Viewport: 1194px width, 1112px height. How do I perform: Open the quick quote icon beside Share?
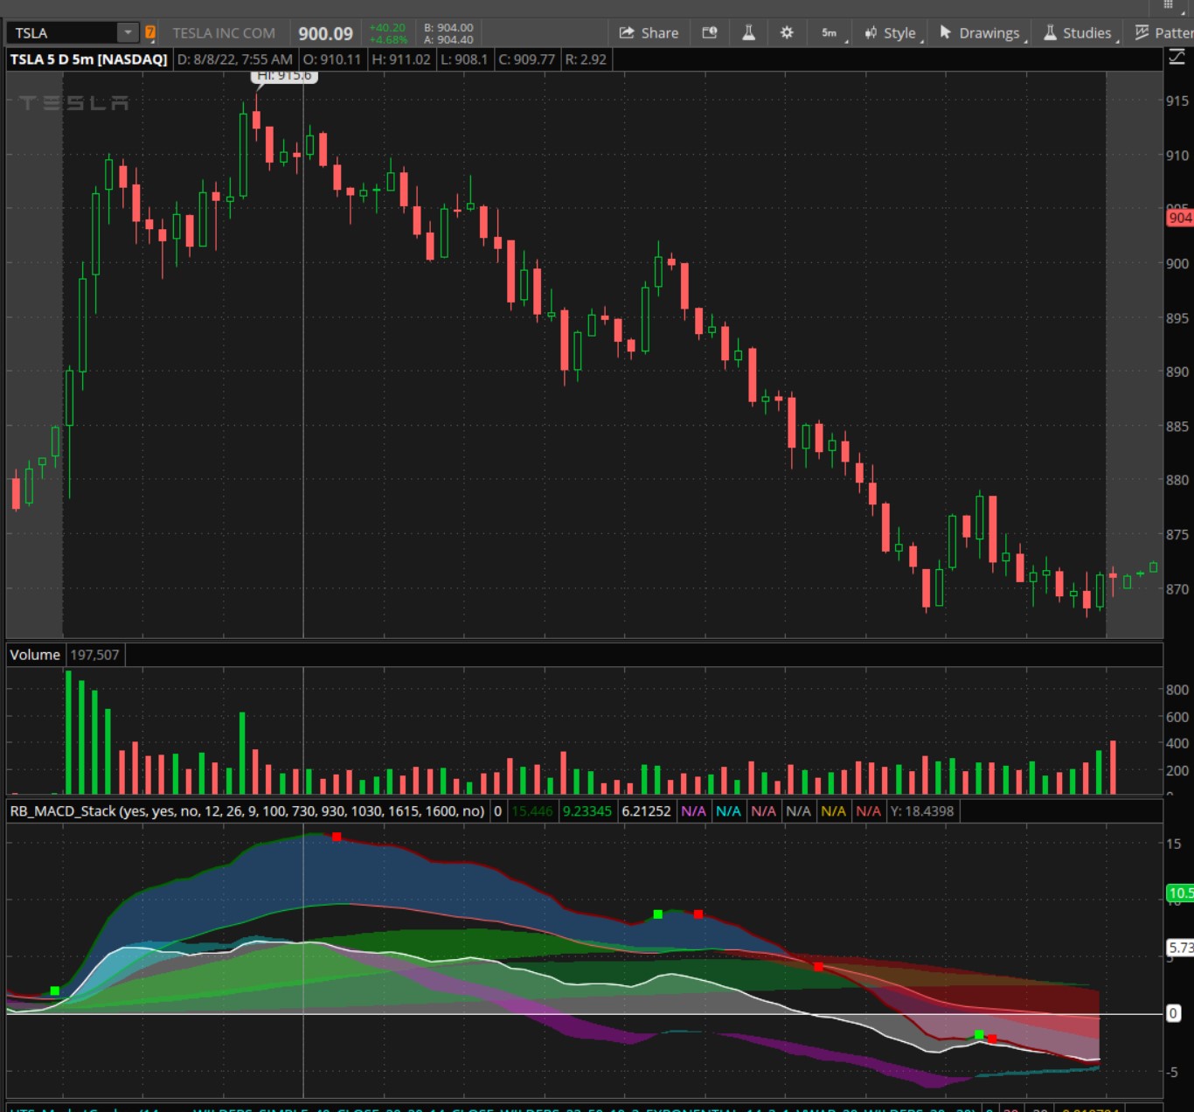pyautogui.click(x=710, y=33)
